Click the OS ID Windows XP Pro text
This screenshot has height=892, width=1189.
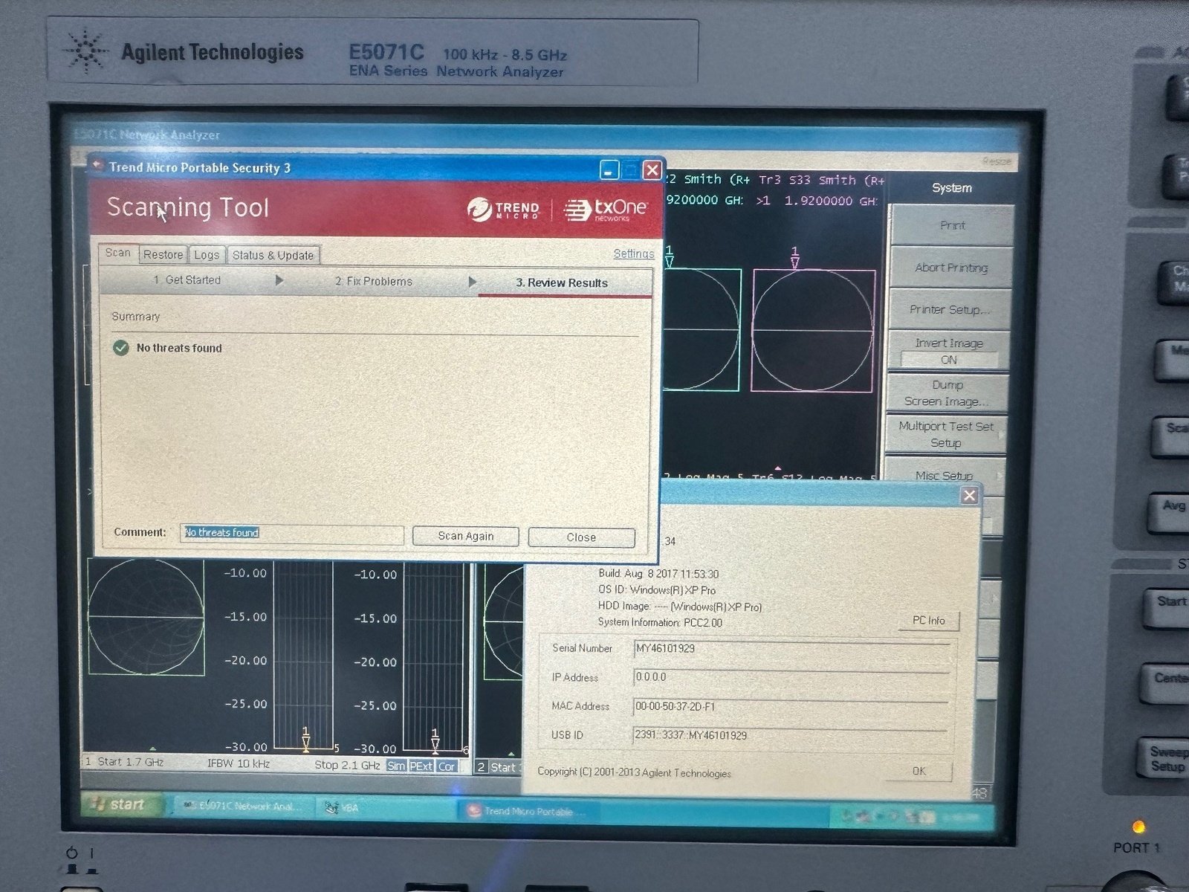pyautogui.click(x=657, y=589)
